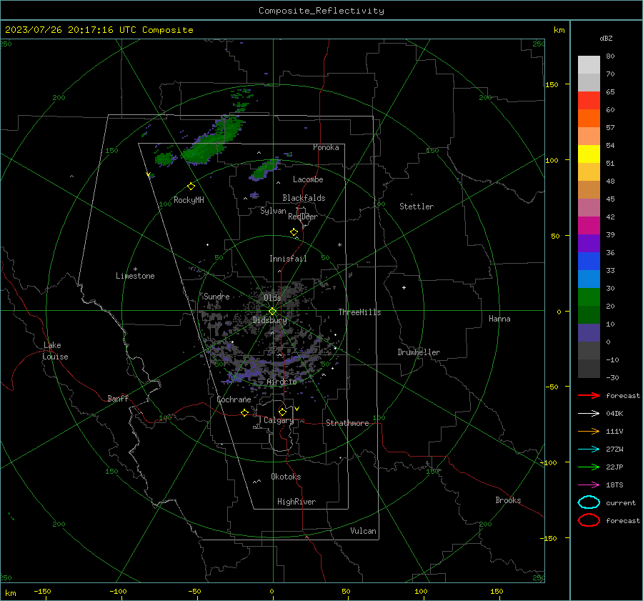Screen dimensions: 643x601
Task: Click the green radar echo north of Lacombe
Action: [263, 169]
